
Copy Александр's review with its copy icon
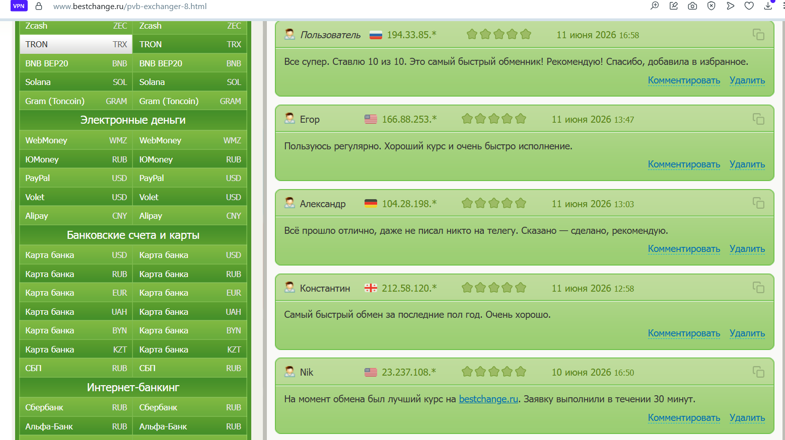(758, 203)
